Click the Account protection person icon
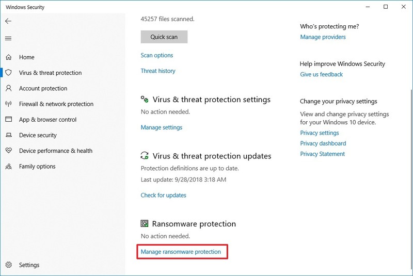The width and height of the screenshot is (413, 276). pos(8,88)
